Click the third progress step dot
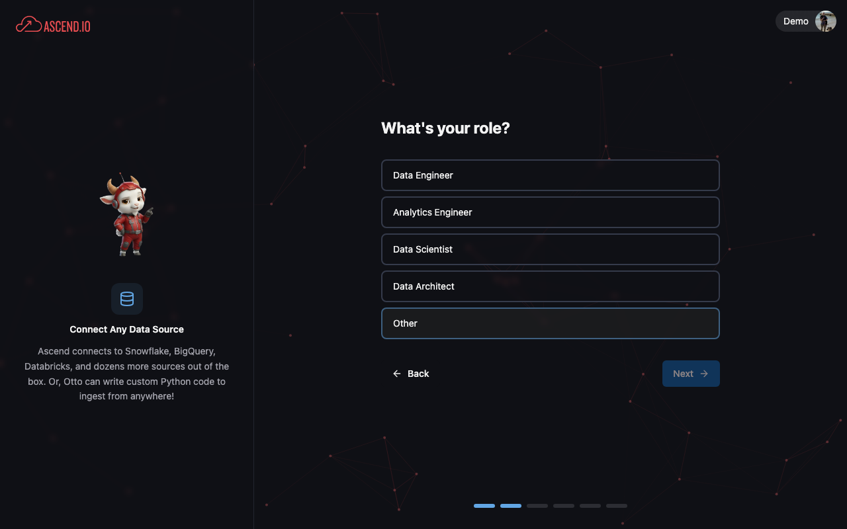The width and height of the screenshot is (847, 529). [x=537, y=505]
